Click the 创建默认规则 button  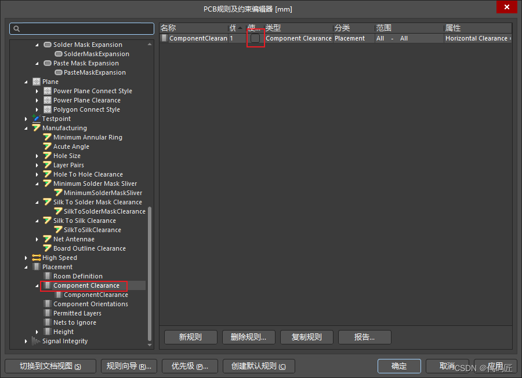click(x=259, y=366)
